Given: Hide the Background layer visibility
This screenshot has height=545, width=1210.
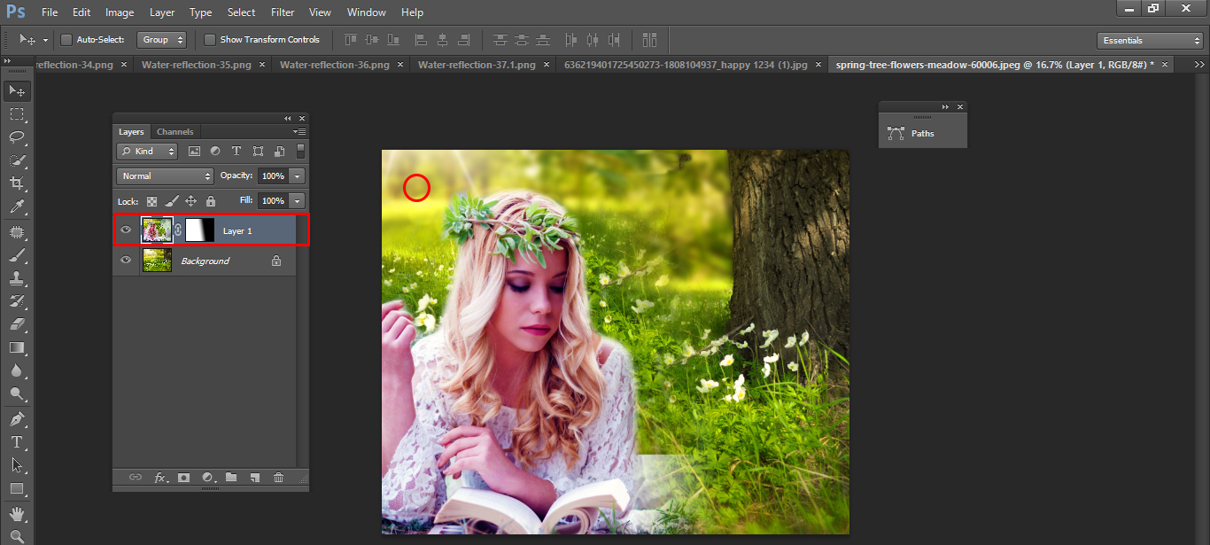Looking at the screenshot, I should 126,260.
